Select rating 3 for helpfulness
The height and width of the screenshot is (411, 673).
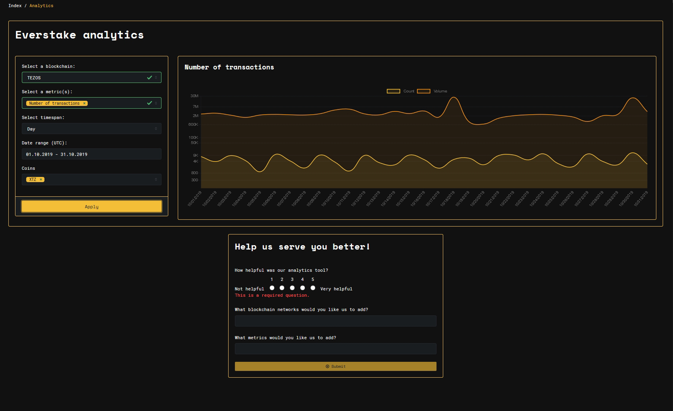(x=292, y=288)
